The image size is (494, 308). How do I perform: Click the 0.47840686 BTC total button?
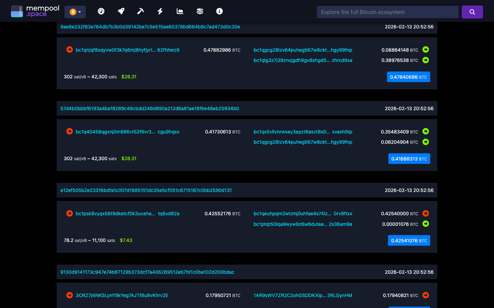pyautogui.click(x=408, y=77)
